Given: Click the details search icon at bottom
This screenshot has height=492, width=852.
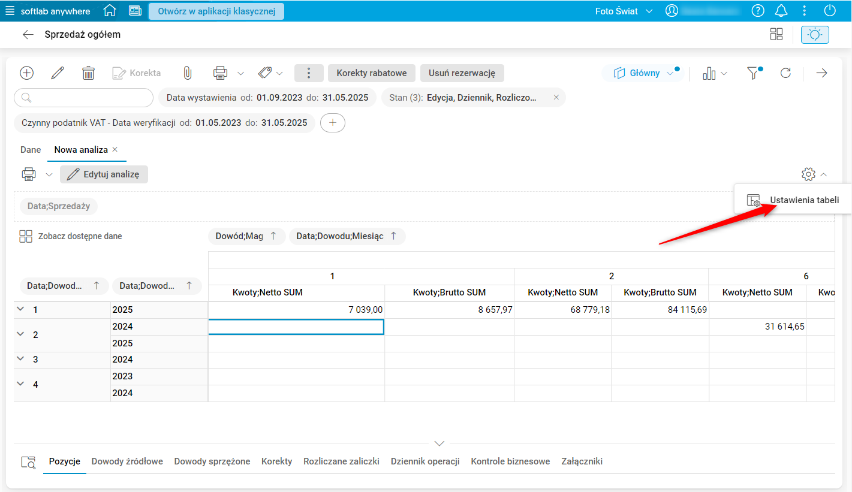Looking at the screenshot, I should pos(28,461).
